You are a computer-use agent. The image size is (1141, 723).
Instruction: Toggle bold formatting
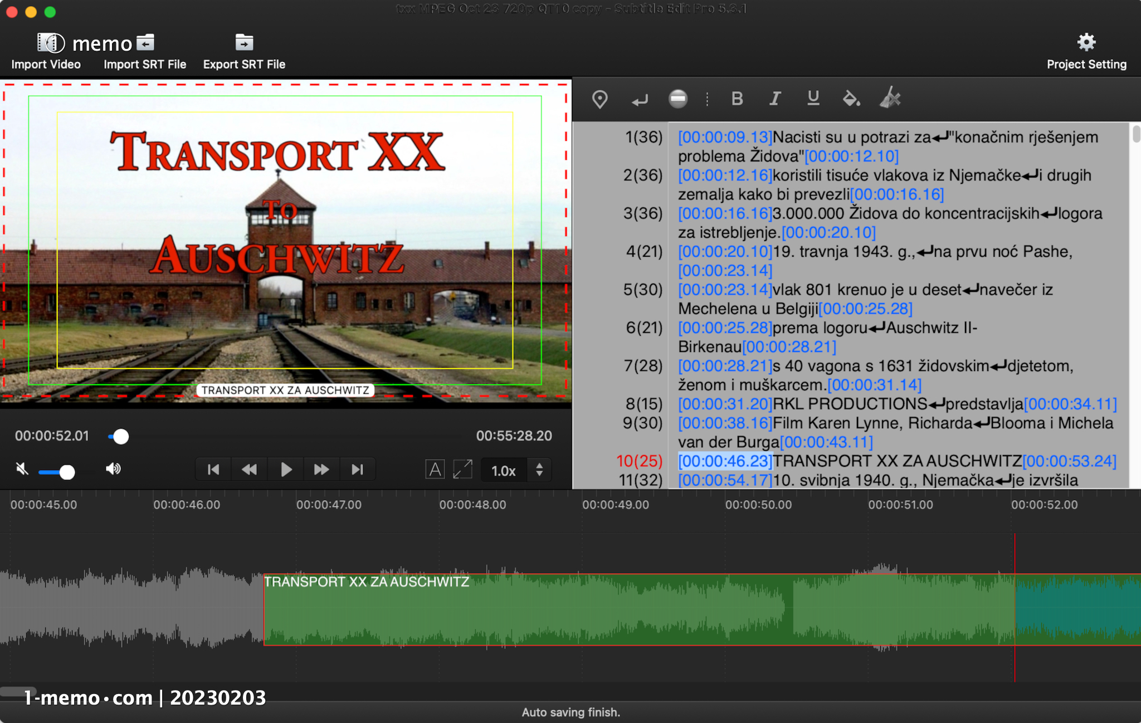[737, 99]
